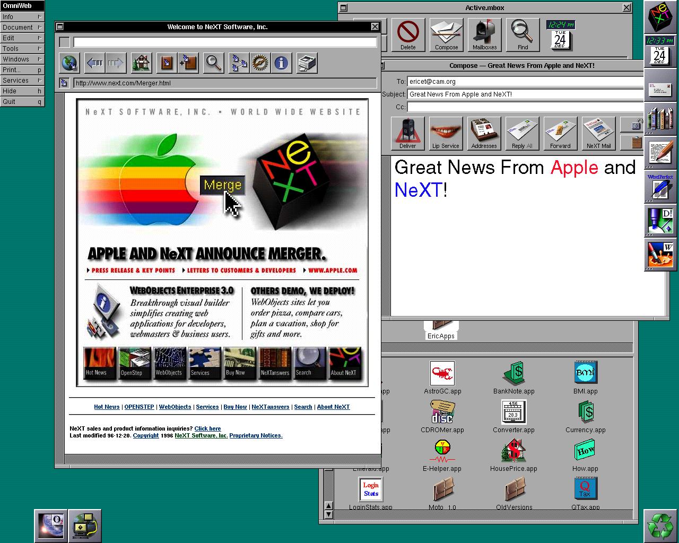
Task: Open the underlined NeXTanswers text link
Action: (x=270, y=407)
